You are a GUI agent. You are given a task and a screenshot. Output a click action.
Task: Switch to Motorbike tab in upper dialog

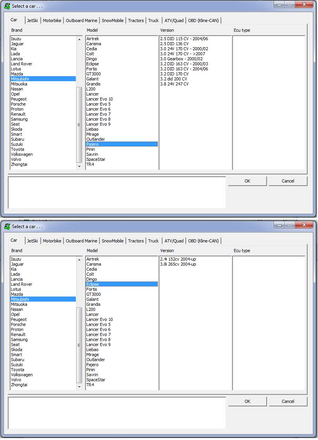(x=52, y=20)
